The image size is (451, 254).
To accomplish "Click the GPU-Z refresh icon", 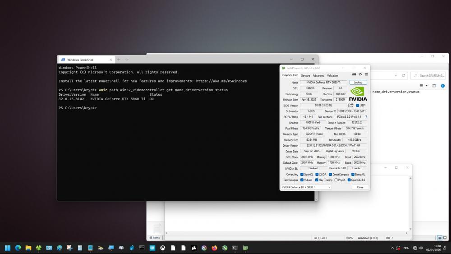I will pyautogui.click(x=360, y=74).
